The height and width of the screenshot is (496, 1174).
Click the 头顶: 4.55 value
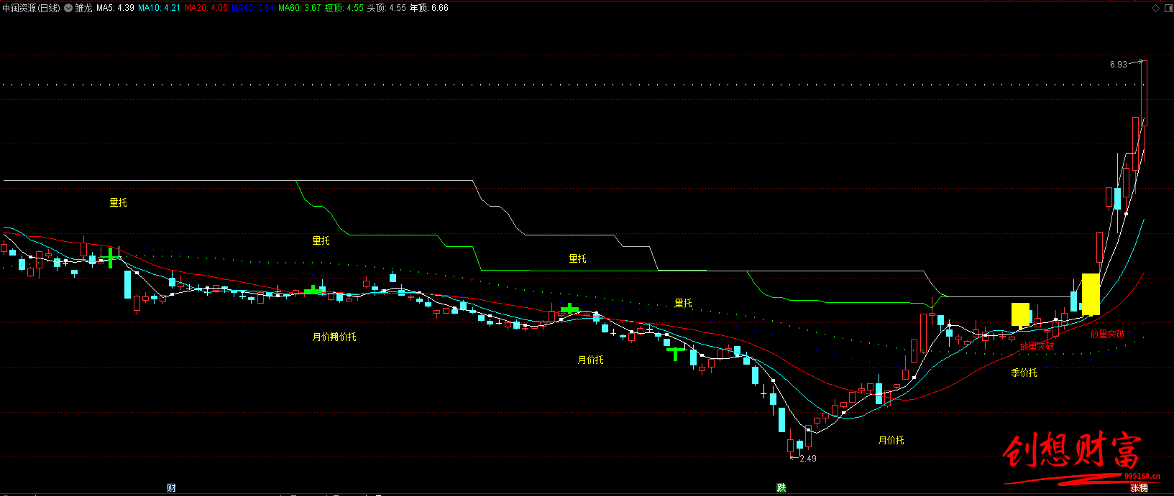(x=386, y=8)
